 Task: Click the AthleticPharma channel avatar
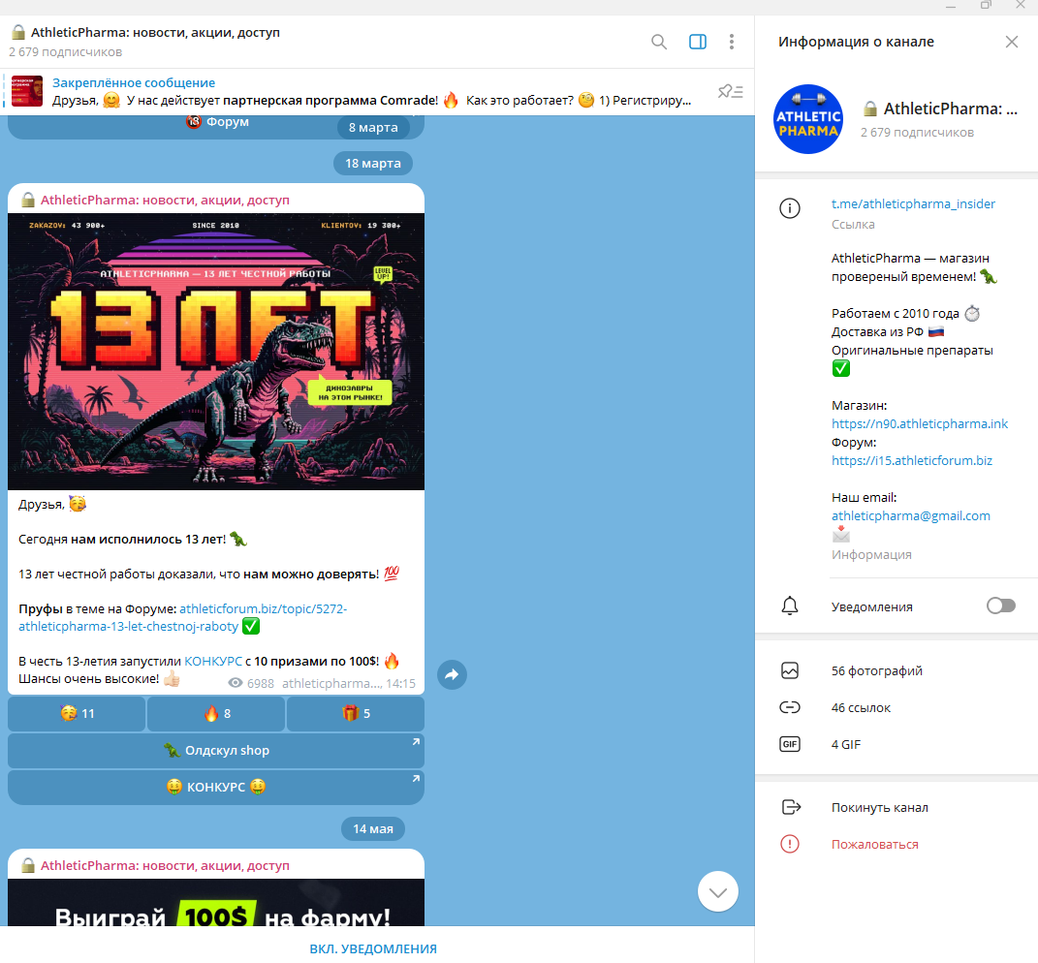807,119
